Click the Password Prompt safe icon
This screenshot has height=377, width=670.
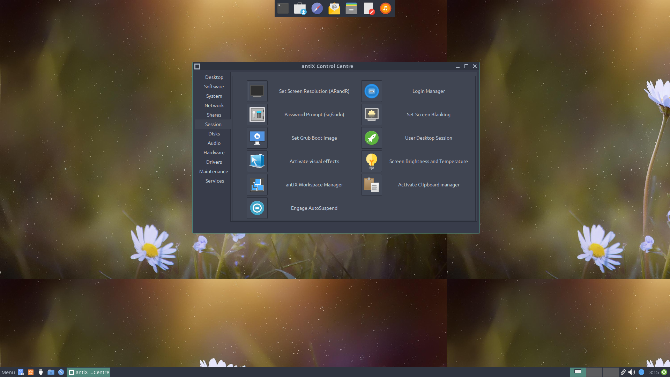[257, 114]
